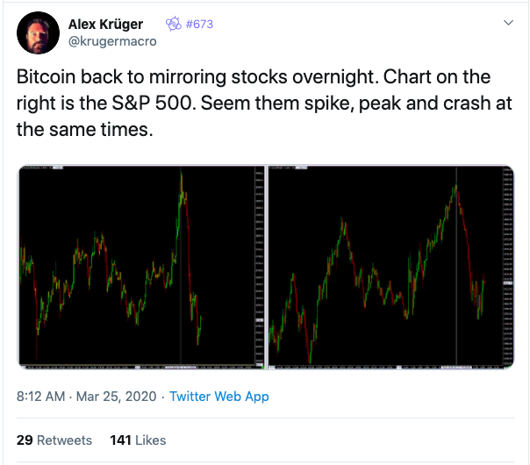
Task: Click the #673 rank label
Action: pyautogui.click(x=199, y=24)
